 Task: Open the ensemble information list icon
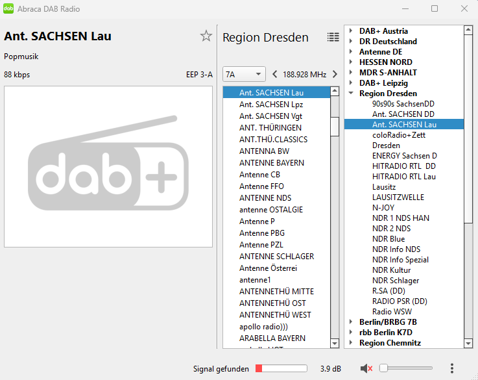click(333, 37)
